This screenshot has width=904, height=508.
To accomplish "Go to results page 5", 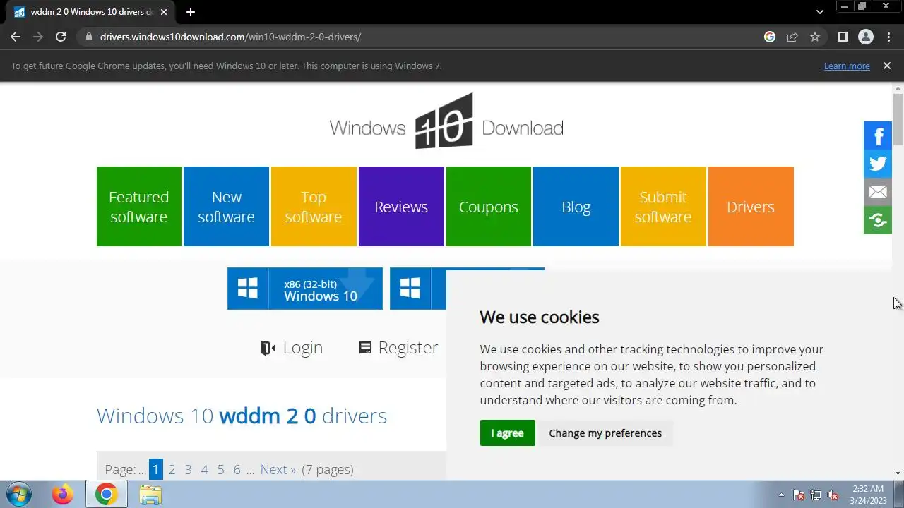I will [220, 470].
